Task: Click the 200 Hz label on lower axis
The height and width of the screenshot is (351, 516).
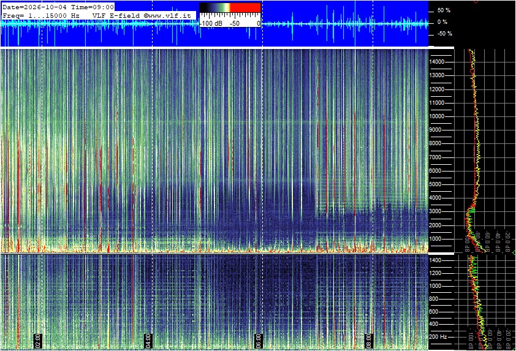Action: click(438, 337)
